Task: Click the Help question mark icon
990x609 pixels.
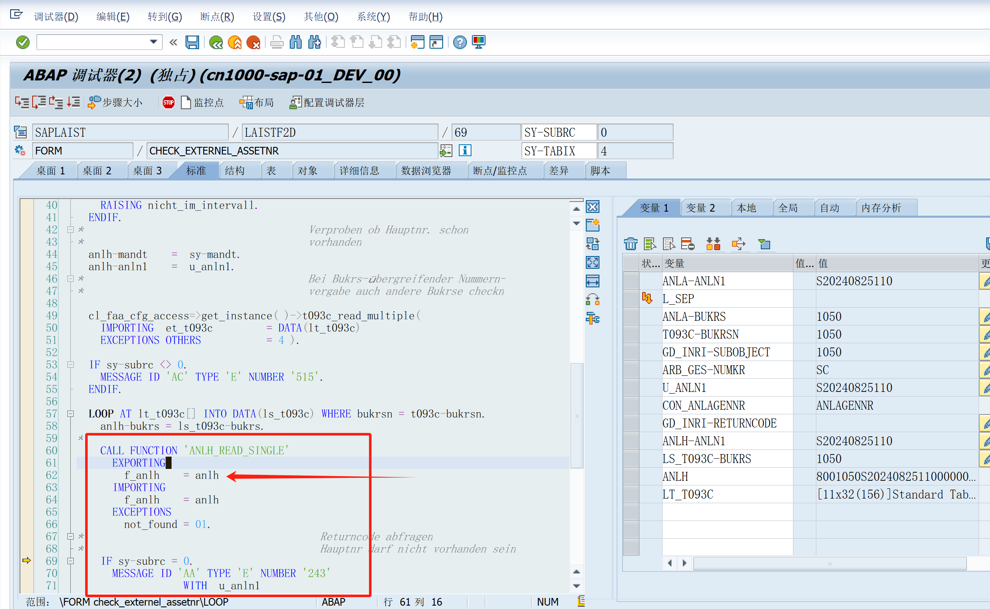Action: tap(460, 42)
